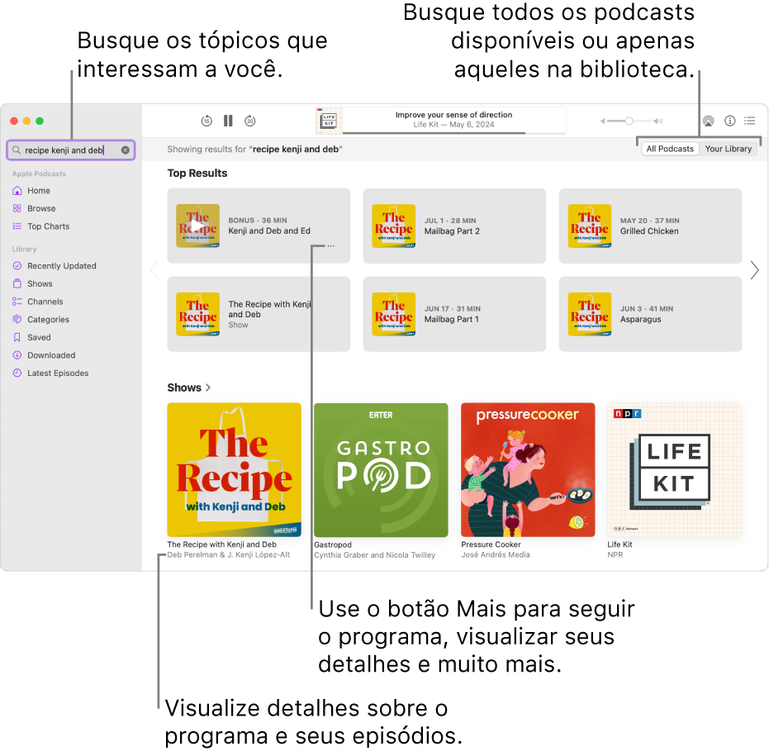Image resolution: width=769 pixels, height=756 pixels.
Task: Adjust the volume slider knob
Action: pos(629,121)
